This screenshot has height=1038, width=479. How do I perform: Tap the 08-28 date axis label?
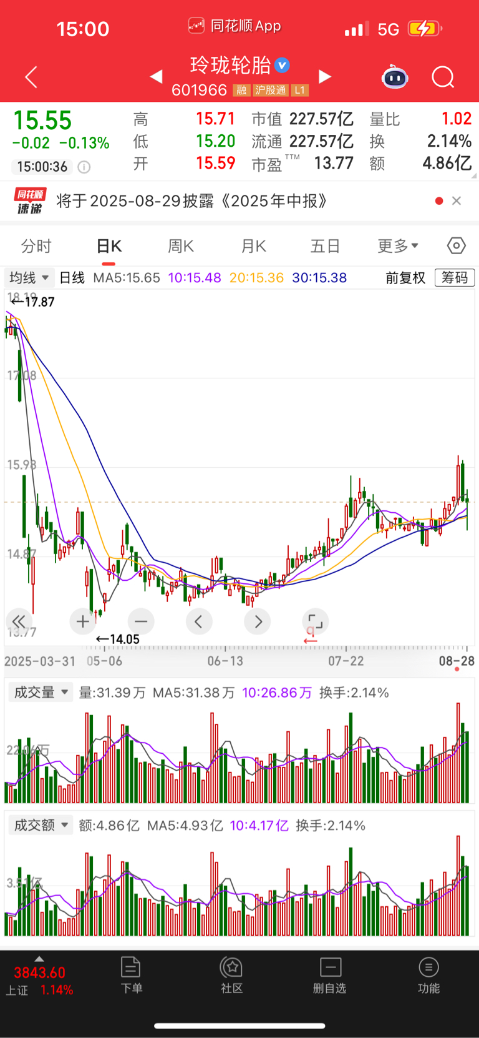tap(457, 661)
